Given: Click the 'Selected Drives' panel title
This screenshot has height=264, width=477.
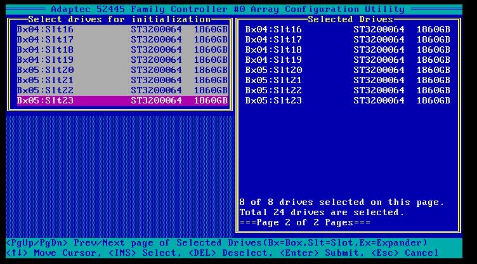Looking at the screenshot, I should pyautogui.click(x=350, y=20).
